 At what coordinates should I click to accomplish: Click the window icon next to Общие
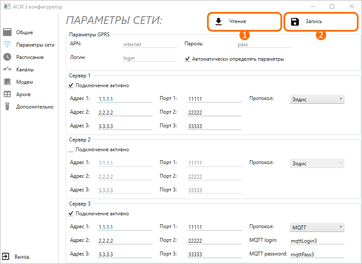click(x=7, y=32)
